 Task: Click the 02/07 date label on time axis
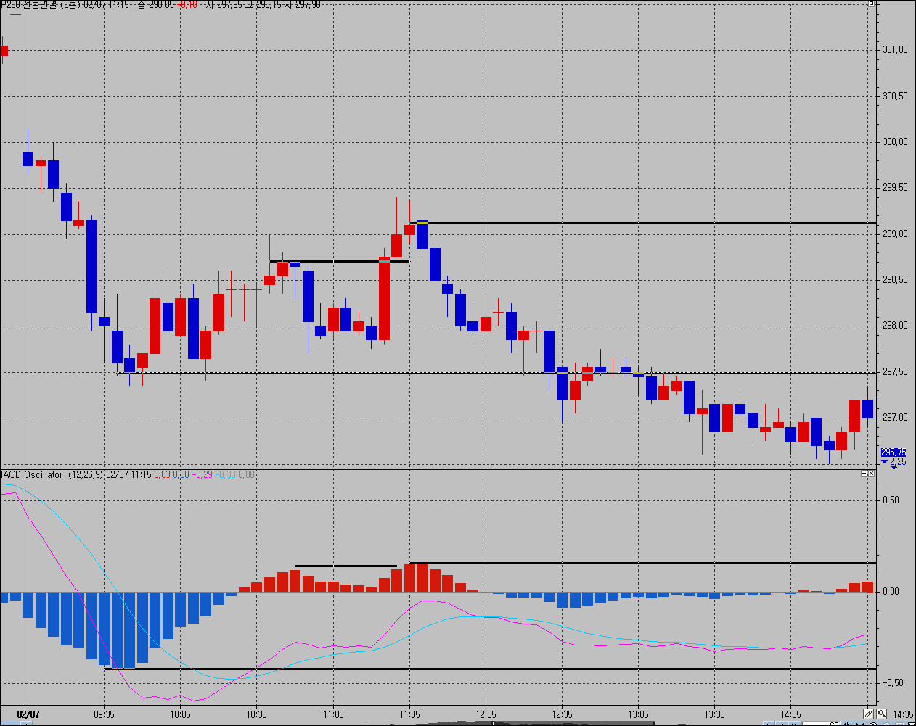tap(28, 714)
